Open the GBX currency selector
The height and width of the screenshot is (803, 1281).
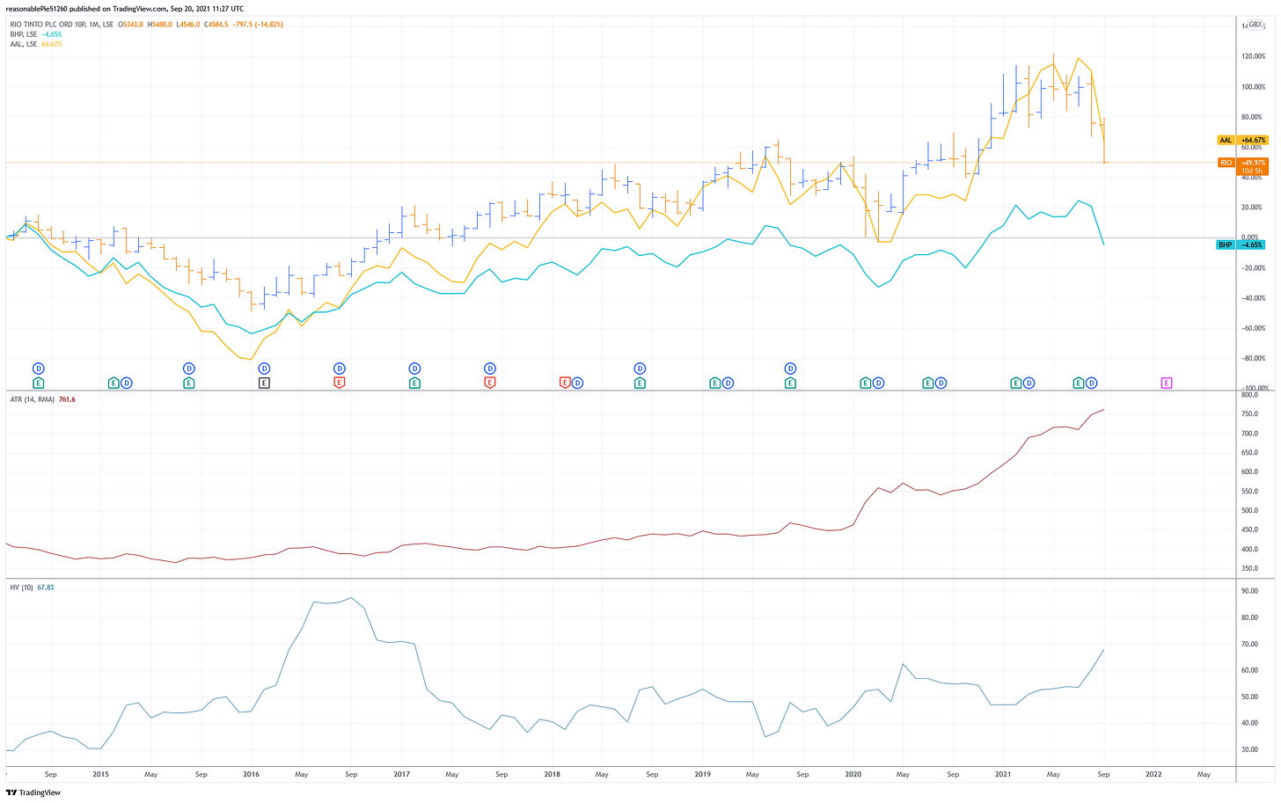click(1255, 25)
